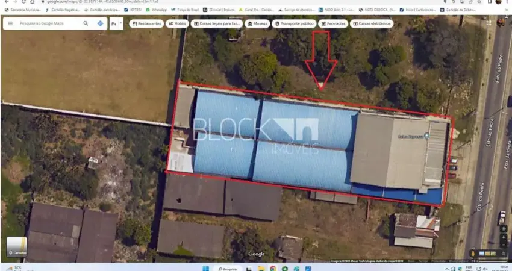The height and width of the screenshot is (271, 512).
Task: Select the Caixas eletrônicos chip
Action: pos(372,23)
